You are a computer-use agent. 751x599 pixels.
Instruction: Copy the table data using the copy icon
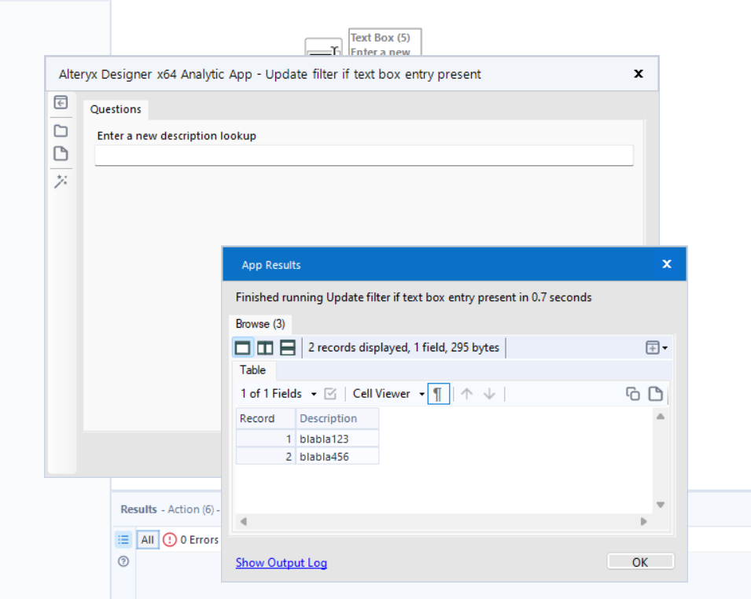pyautogui.click(x=633, y=393)
